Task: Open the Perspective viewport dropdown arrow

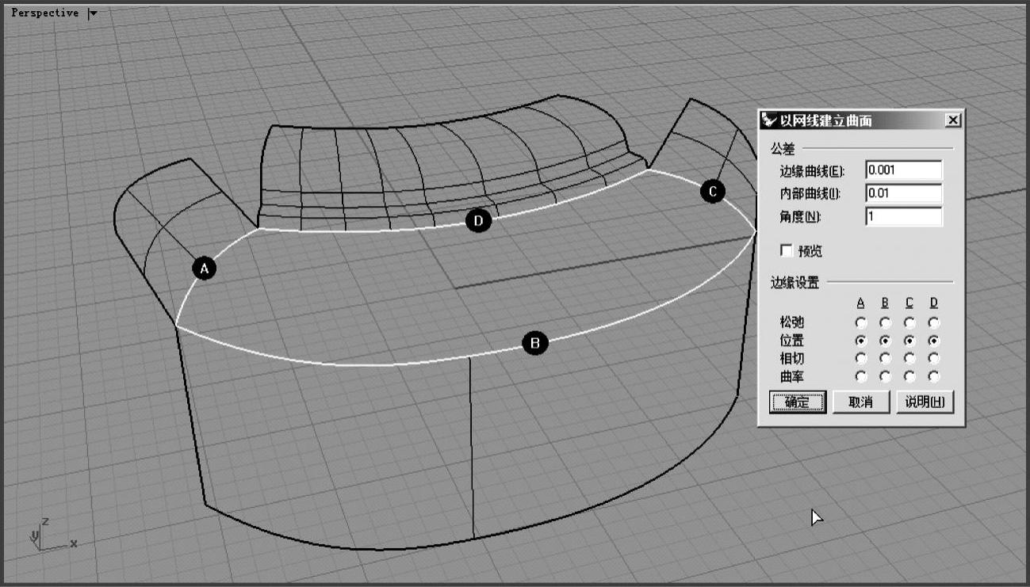Action: tap(93, 13)
